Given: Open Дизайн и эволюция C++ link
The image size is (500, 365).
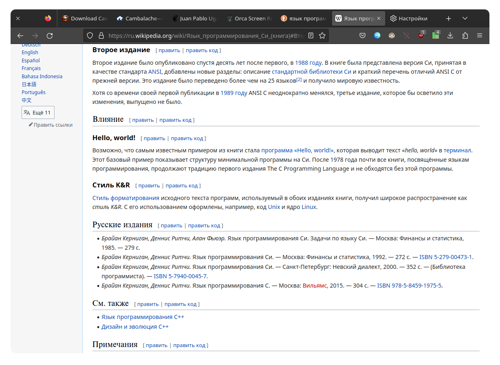Looking at the screenshot, I should coord(135,327).
